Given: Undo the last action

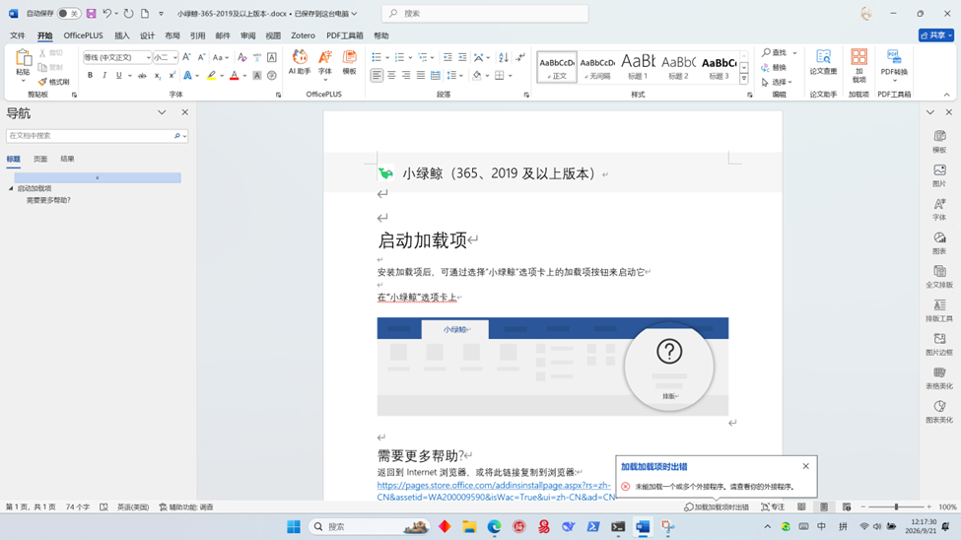Looking at the screenshot, I should click(x=107, y=13).
